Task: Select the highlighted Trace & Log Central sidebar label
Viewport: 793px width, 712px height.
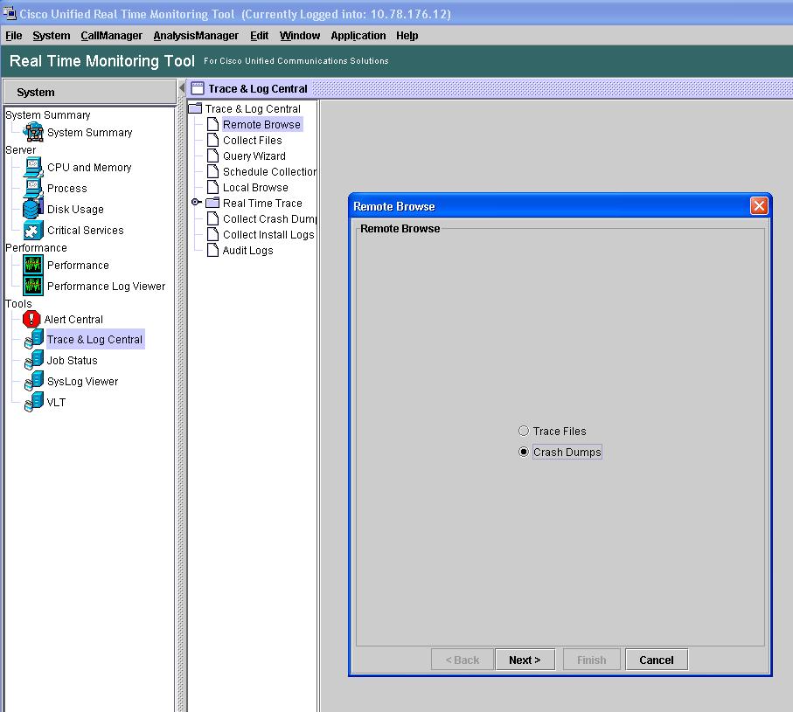Action: point(94,340)
